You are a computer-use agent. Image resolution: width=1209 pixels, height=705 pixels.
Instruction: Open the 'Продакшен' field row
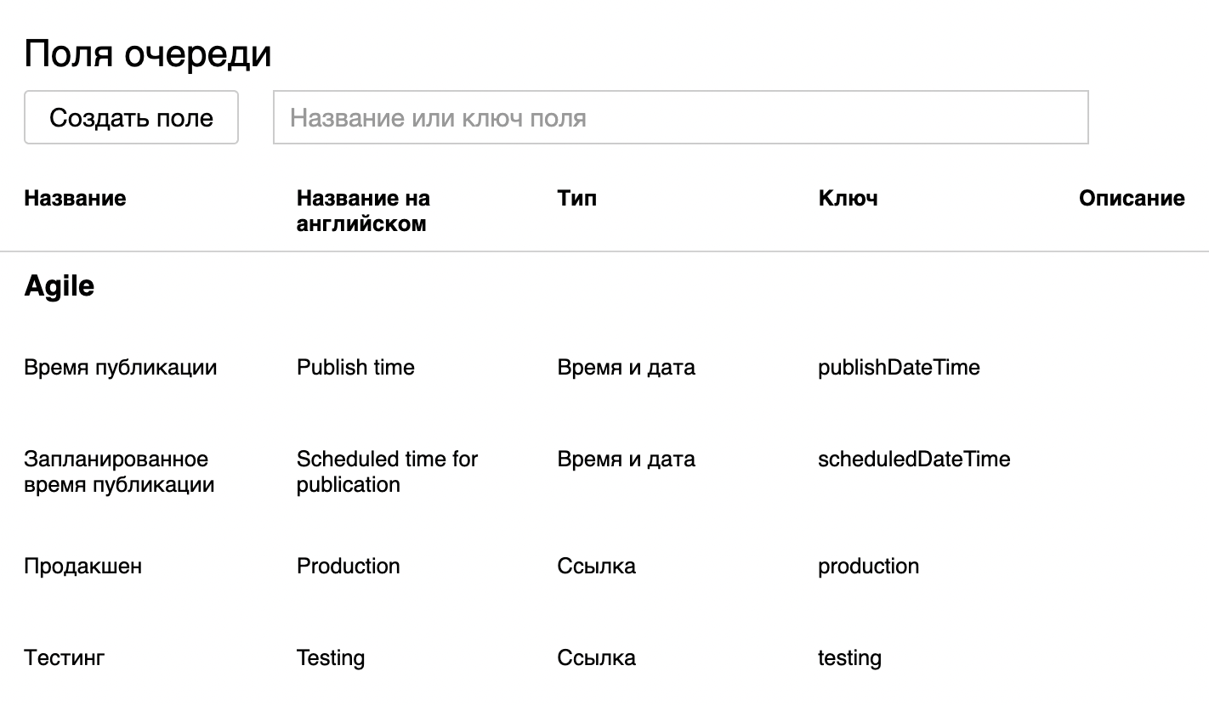pos(83,567)
